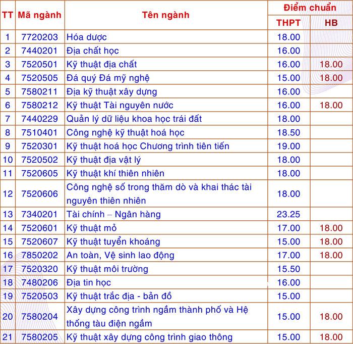Viewport: 353px width, 344px height.
Task: Click code 7520320
Action: tap(40, 269)
